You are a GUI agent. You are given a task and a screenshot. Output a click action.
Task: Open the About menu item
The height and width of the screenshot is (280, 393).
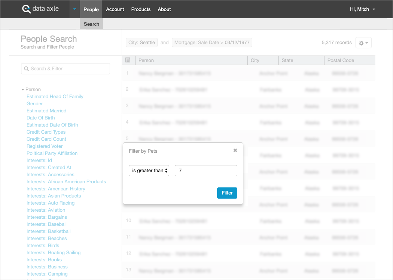pos(164,9)
